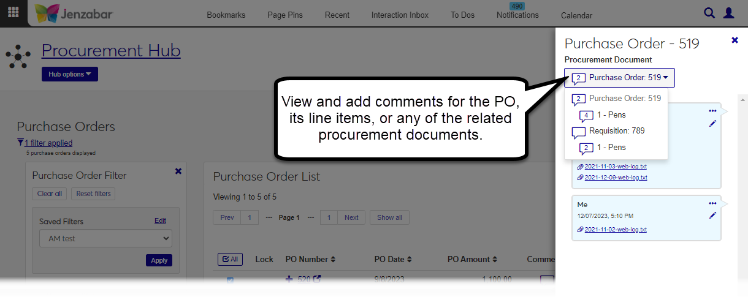Edit the 12/07/2023 comment with the pencil icon
The width and height of the screenshot is (748, 297).
point(712,216)
